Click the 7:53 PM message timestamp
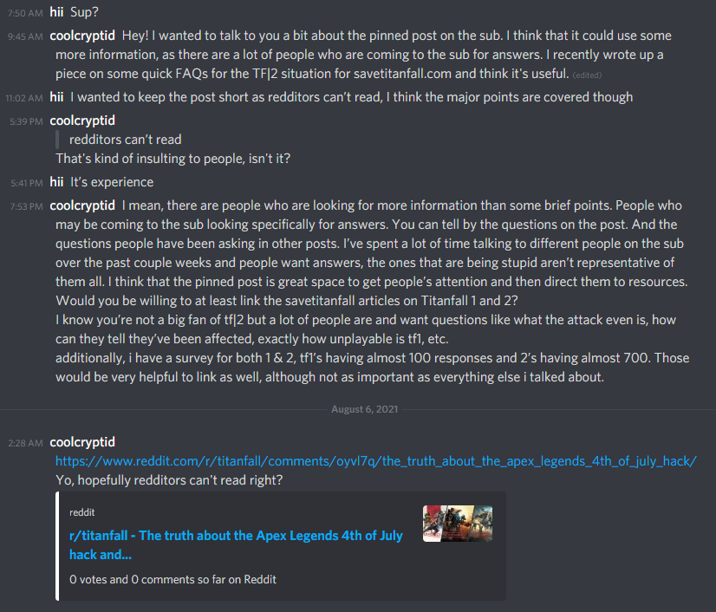 pos(24,206)
